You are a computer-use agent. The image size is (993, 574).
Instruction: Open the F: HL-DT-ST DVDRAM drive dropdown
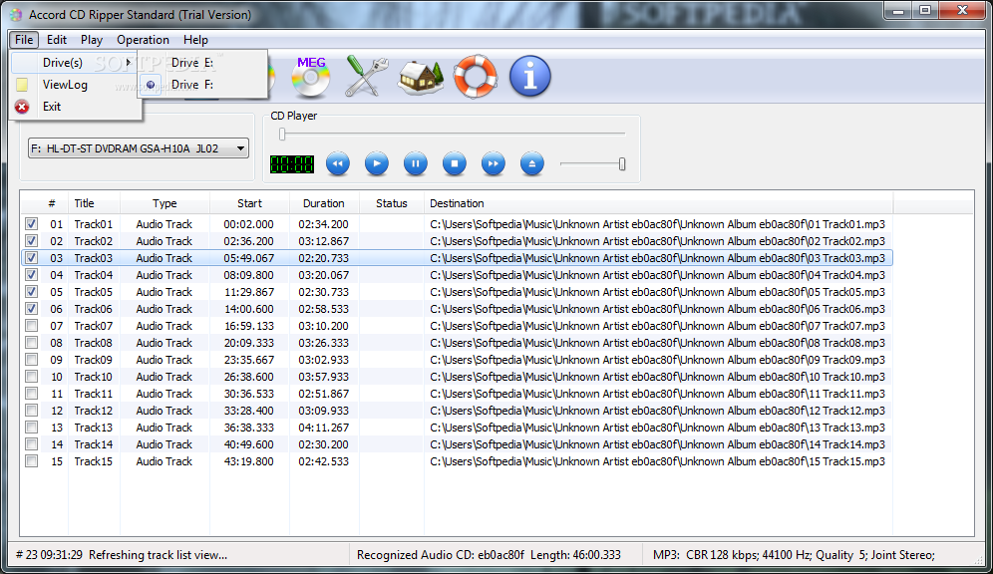tap(139, 148)
